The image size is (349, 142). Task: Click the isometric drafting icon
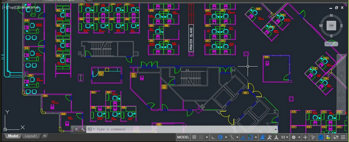pos(232,137)
